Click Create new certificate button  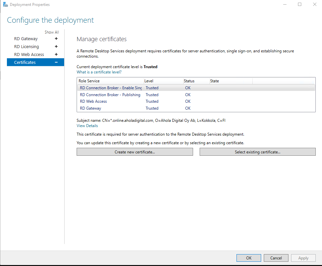pyautogui.click(x=135, y=152)
